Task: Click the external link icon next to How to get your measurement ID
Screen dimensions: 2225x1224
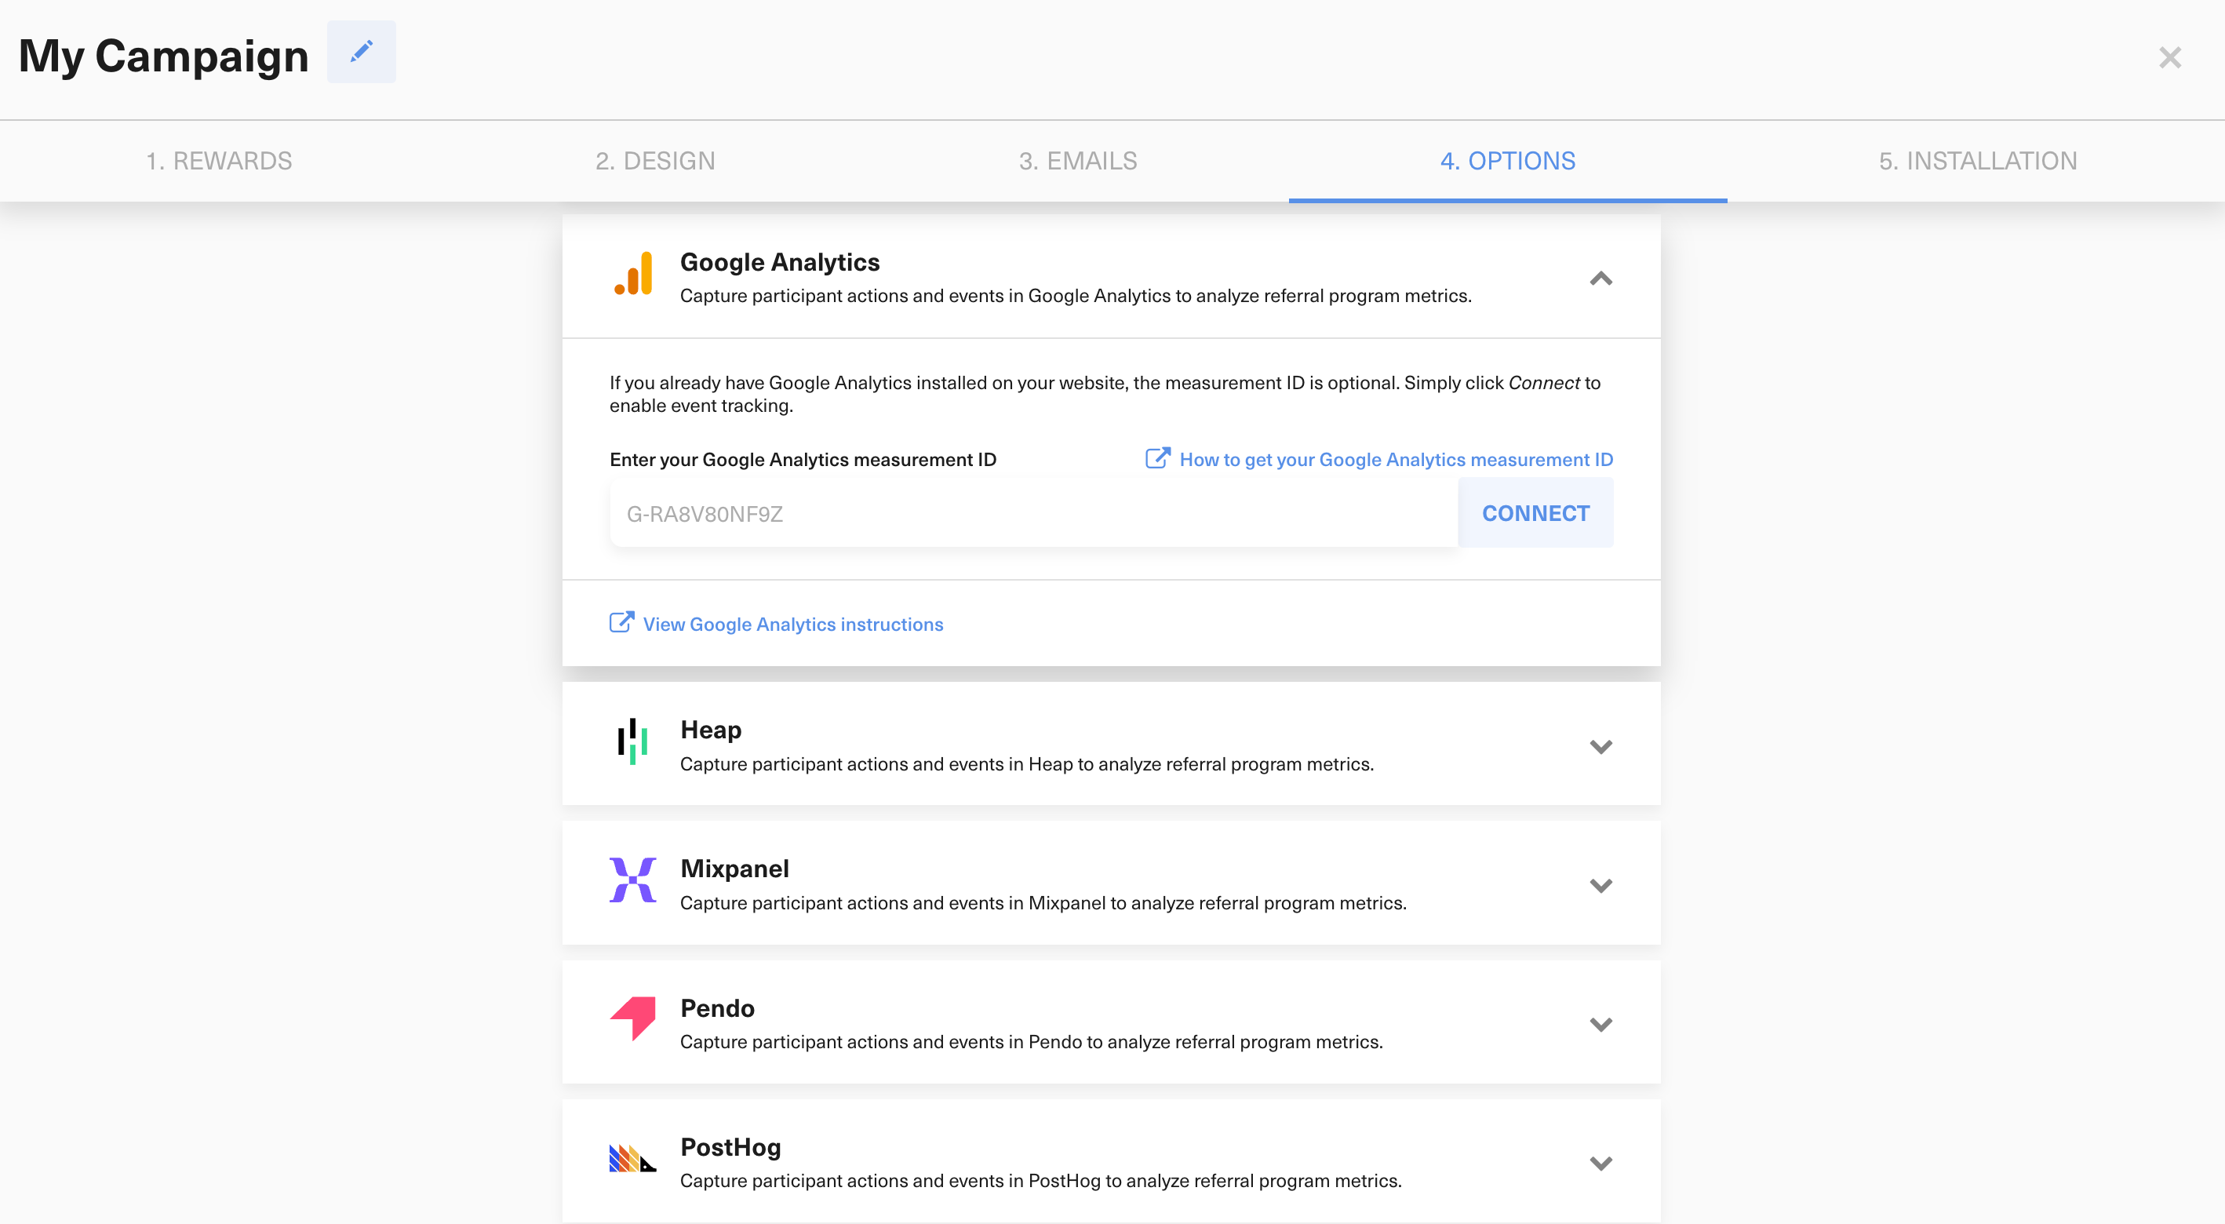Action: (x=1156, y=457)
